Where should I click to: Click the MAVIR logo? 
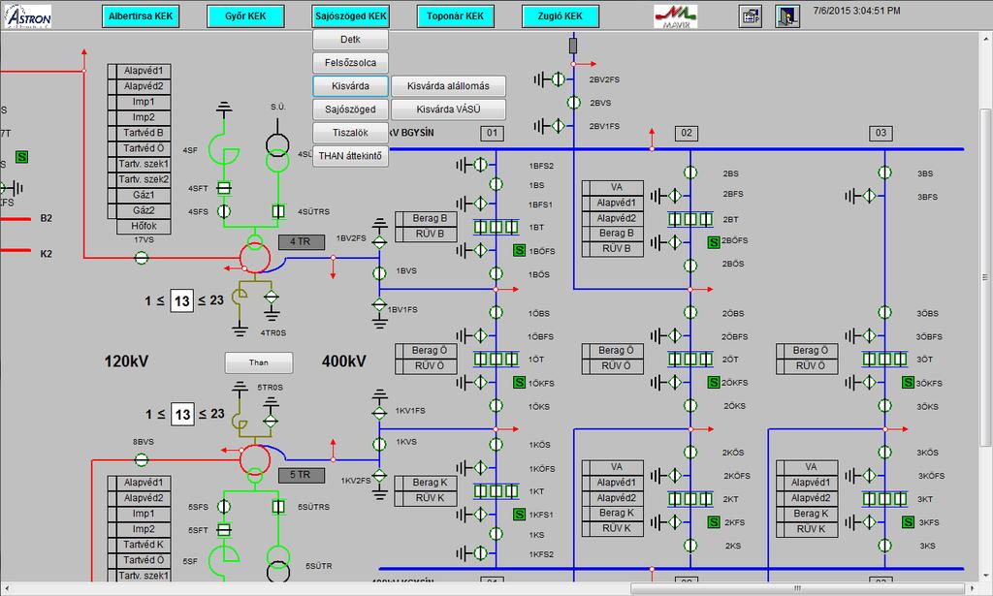[x=675, y=16]
